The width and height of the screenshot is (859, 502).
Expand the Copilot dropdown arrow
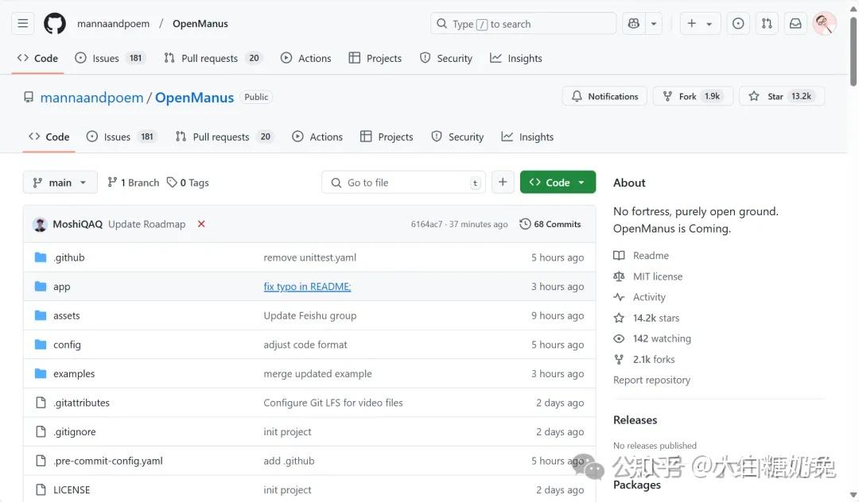click(654, 24)
